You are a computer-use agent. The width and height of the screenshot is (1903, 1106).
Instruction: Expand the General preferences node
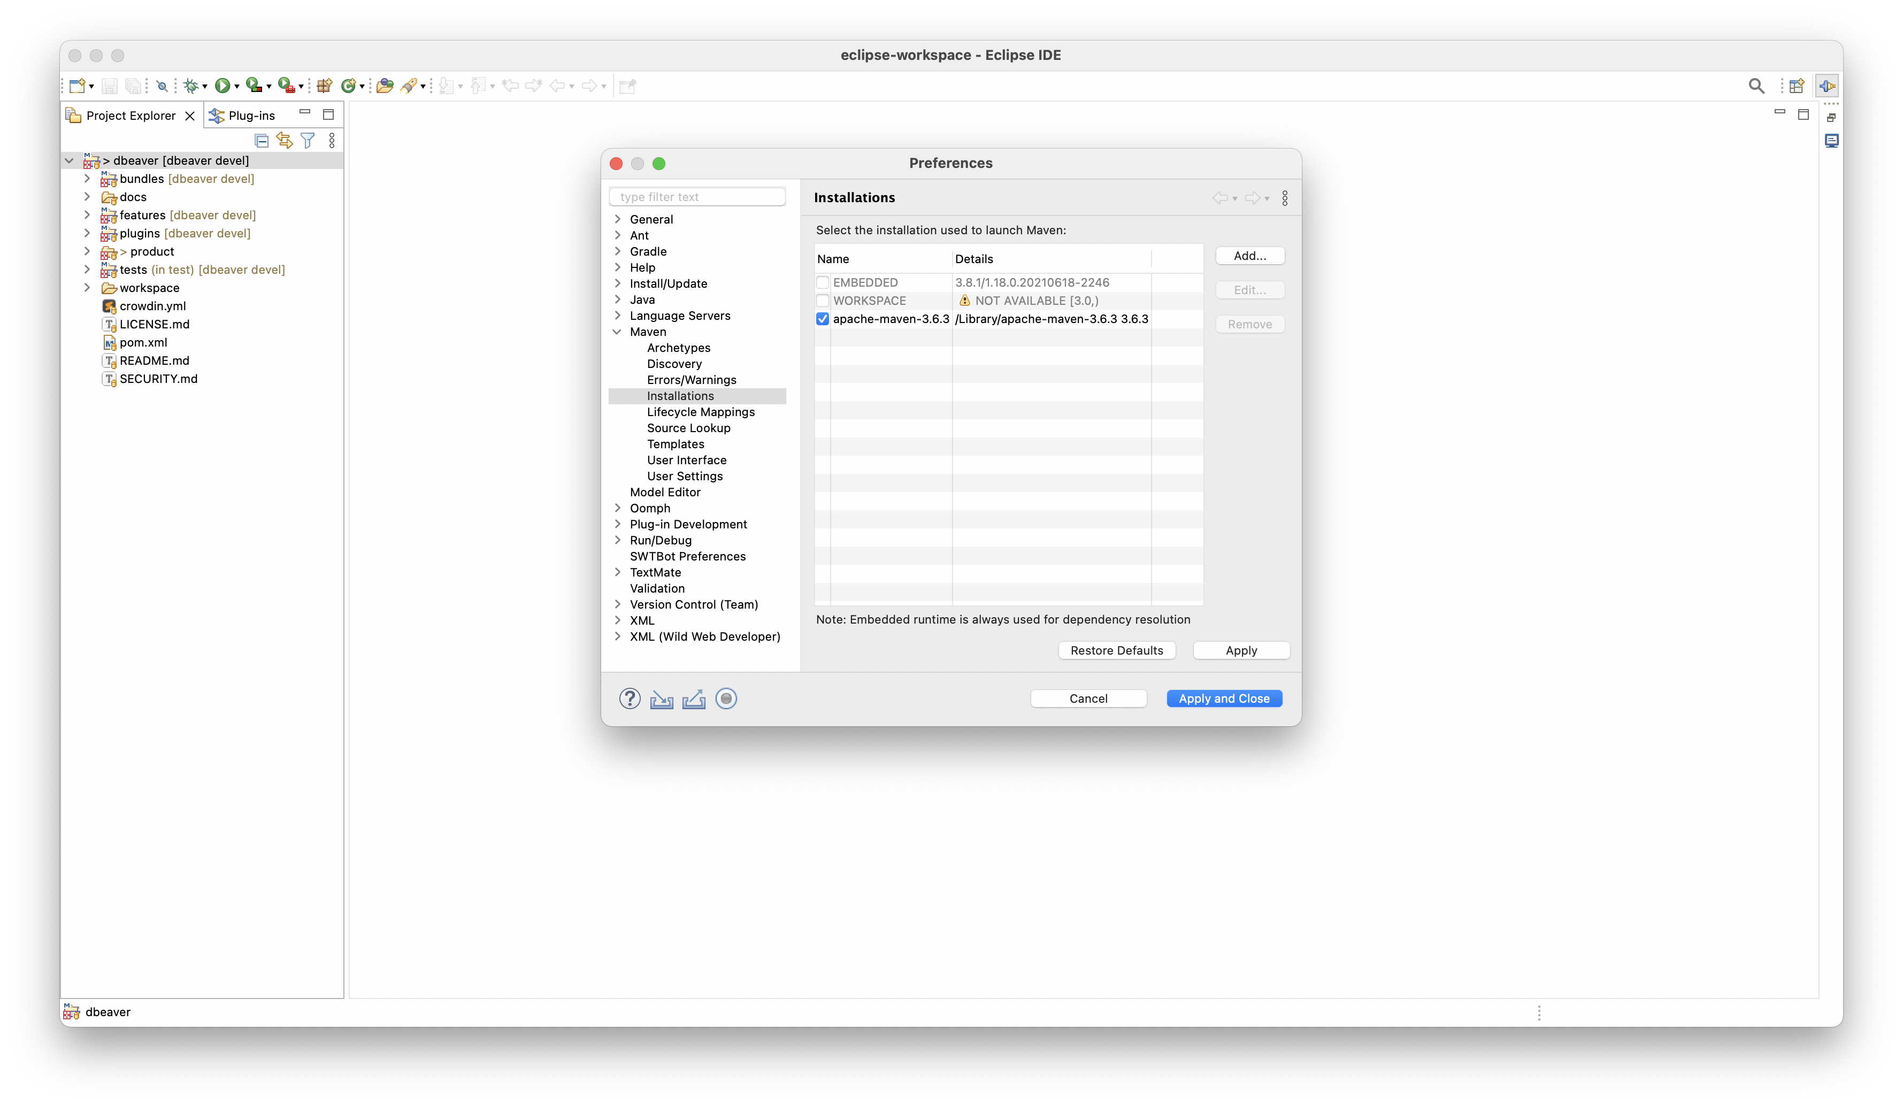click(617, 220)
